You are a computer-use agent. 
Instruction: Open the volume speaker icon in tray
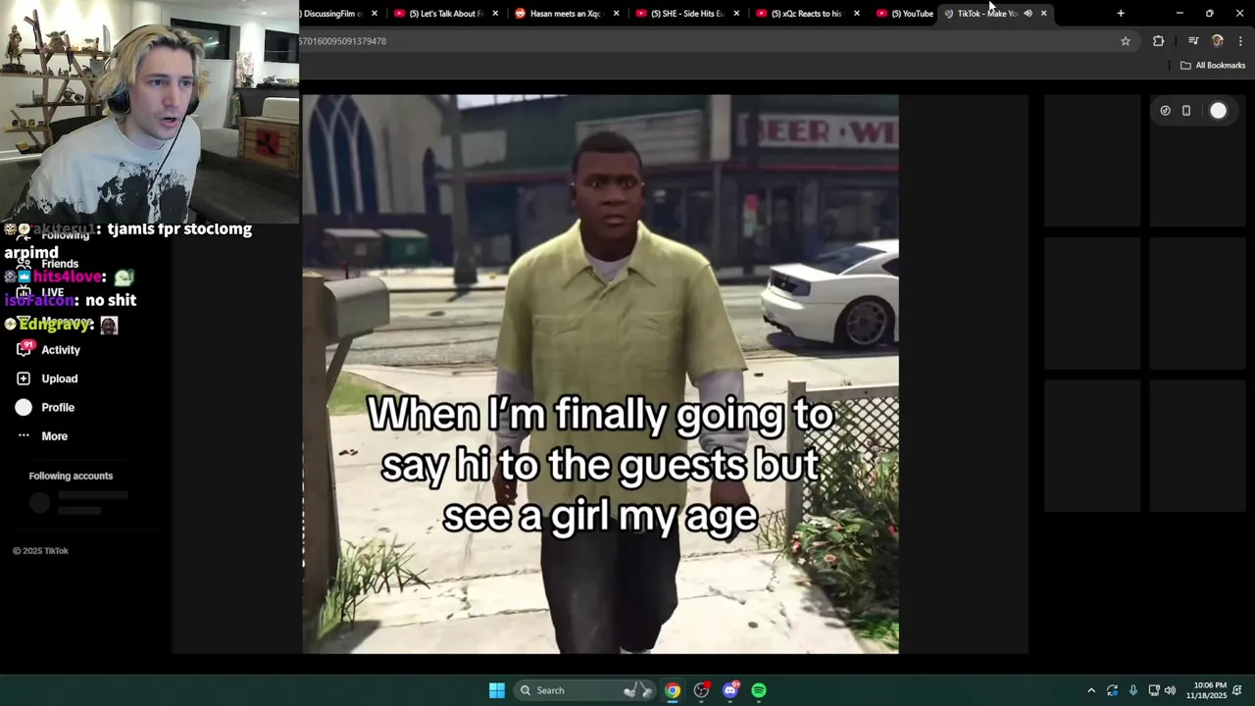(x=1170, y=690)
